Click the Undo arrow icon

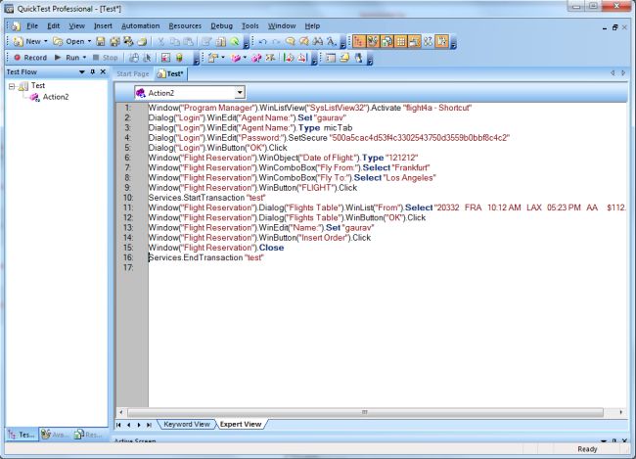pyautogui.click(x=263, y=41)
